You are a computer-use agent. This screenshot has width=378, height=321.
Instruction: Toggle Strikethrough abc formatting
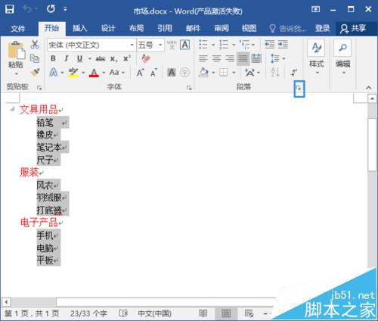pyautogui.click(x=101, y=59)
